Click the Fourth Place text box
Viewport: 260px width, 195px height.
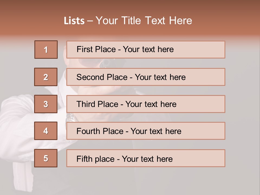pyautogui.click(x=146, y=131)
